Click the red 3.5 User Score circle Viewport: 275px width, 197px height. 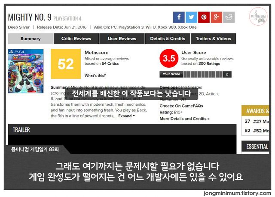169,58
